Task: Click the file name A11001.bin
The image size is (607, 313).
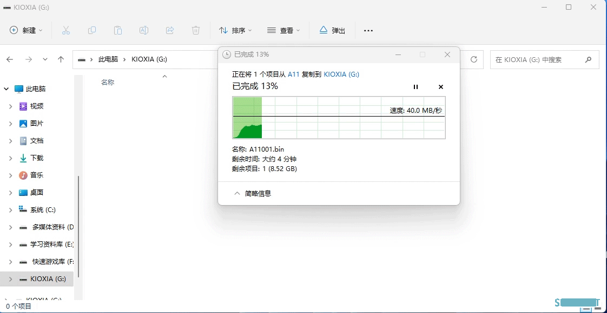Action: pyautogui.click(x=267, y=149)
